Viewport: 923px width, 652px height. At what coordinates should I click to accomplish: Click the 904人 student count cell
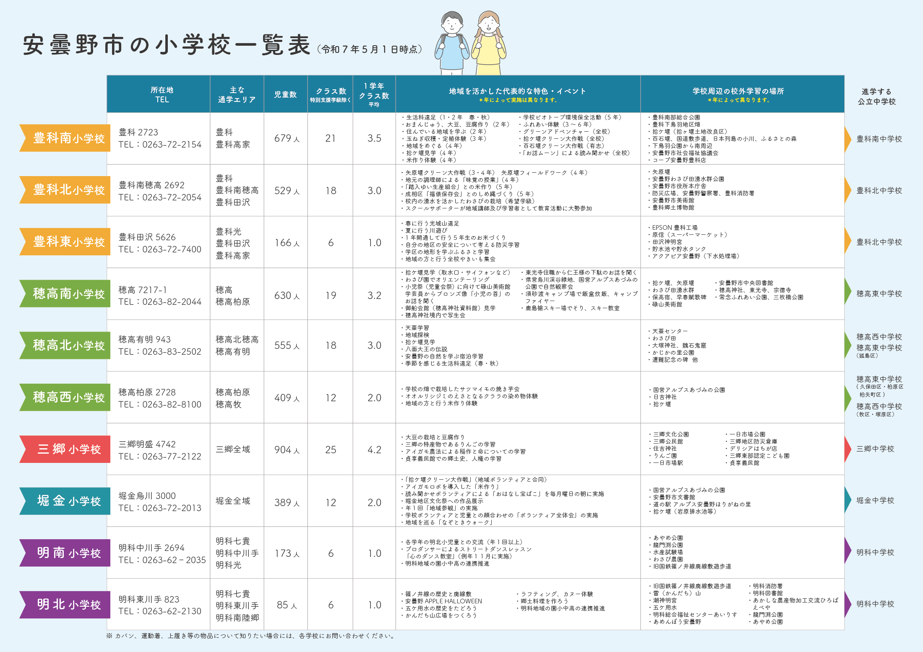(287, 449)
